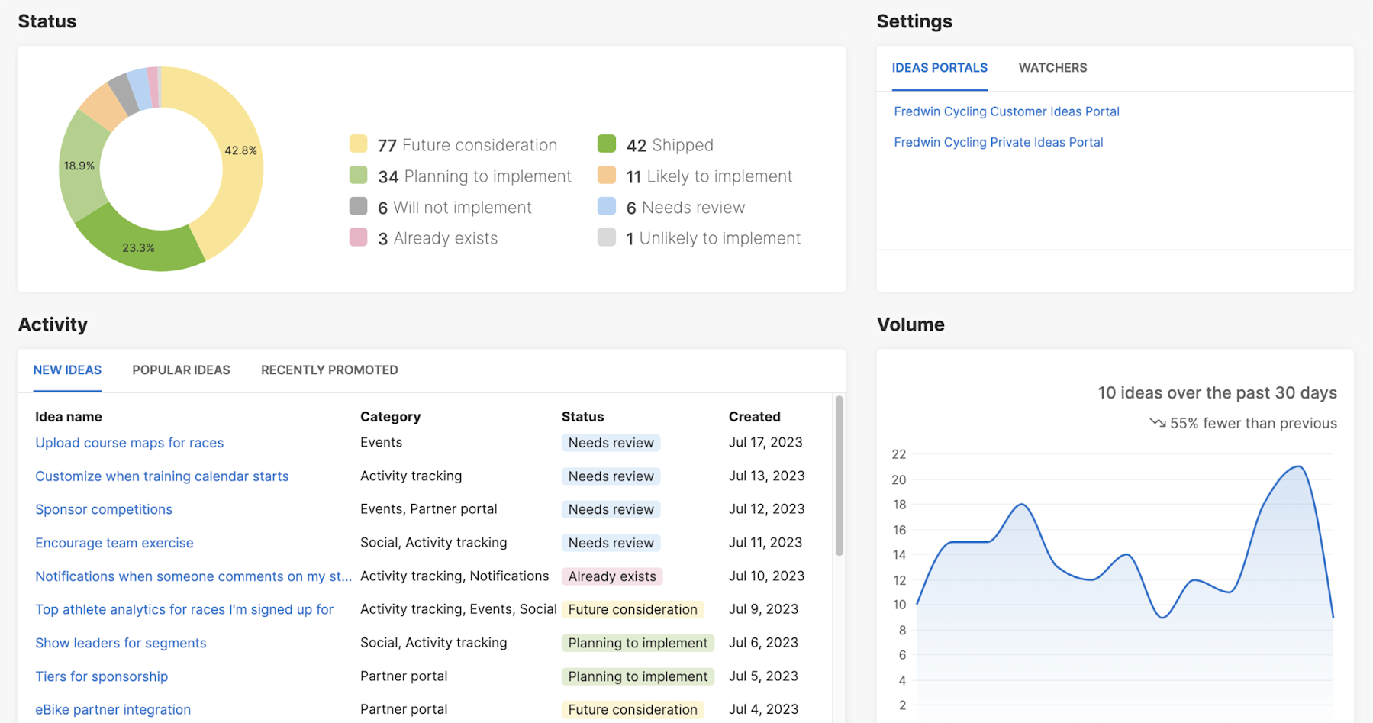Switch to the WATCHERS tab
1373x723 pixels.
tap(1052, 67)
